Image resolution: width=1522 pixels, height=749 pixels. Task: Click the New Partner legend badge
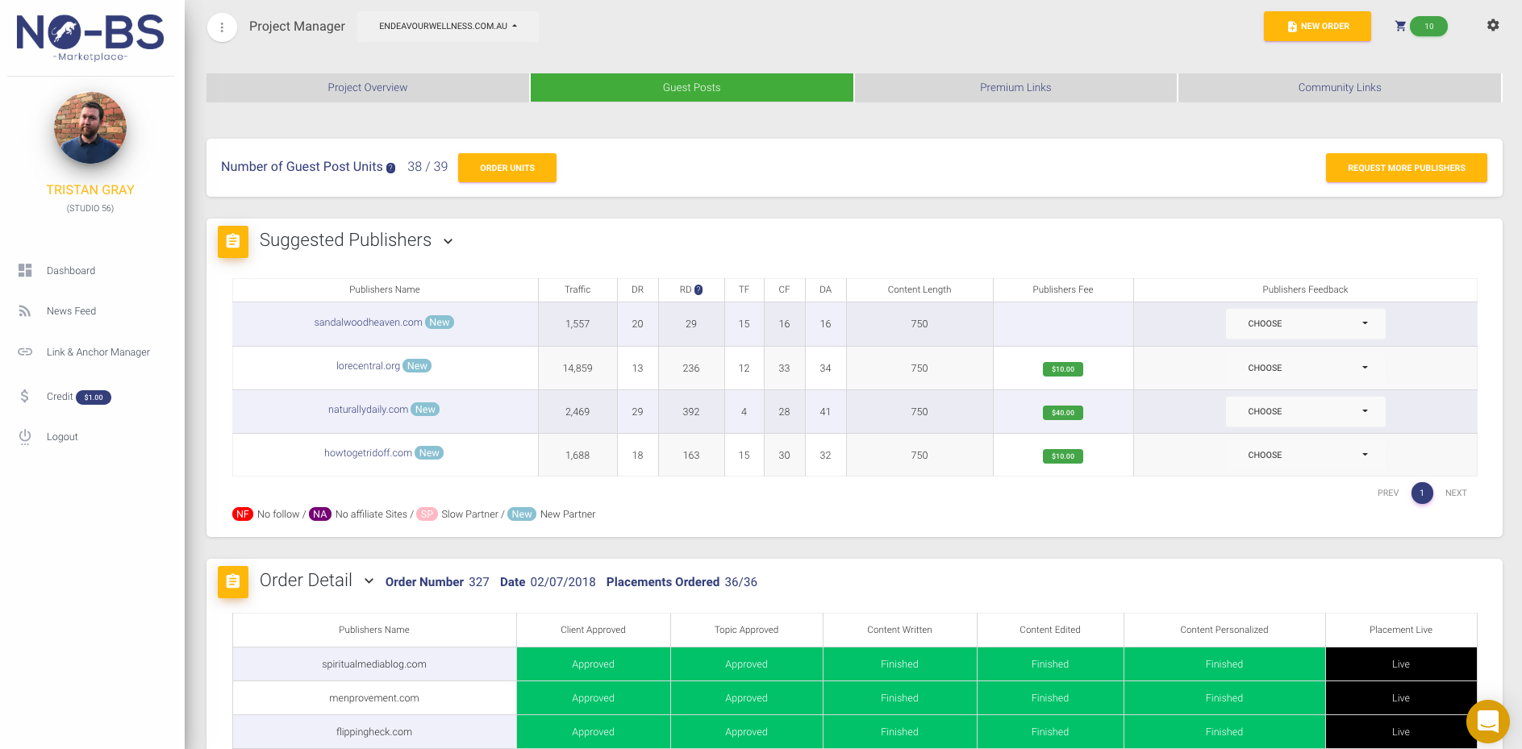click(522, 514)
